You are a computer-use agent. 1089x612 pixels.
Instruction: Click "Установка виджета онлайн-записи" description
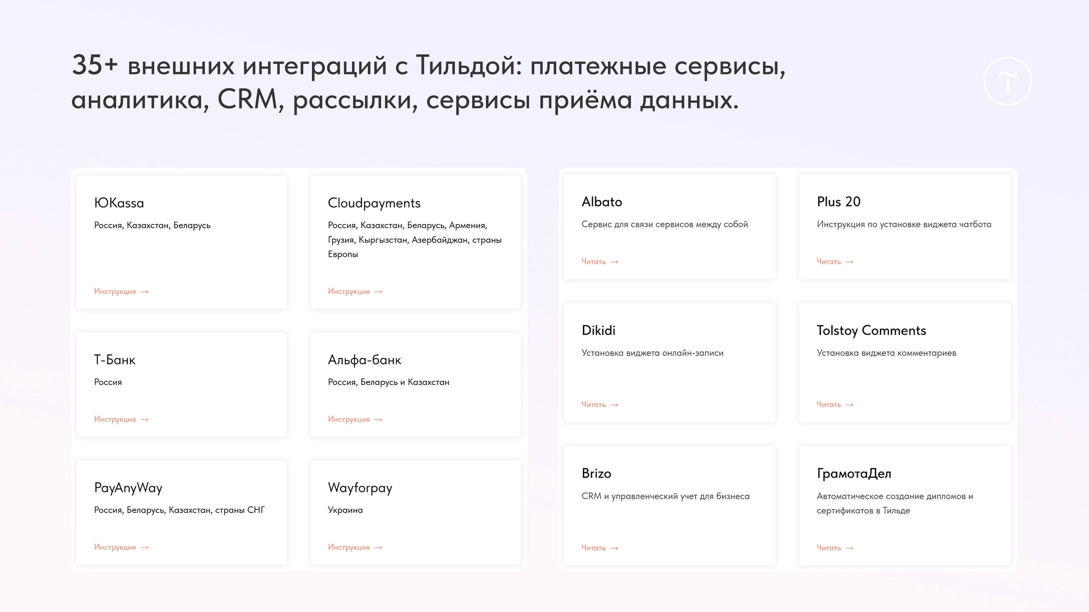click(x=652, y=353)
